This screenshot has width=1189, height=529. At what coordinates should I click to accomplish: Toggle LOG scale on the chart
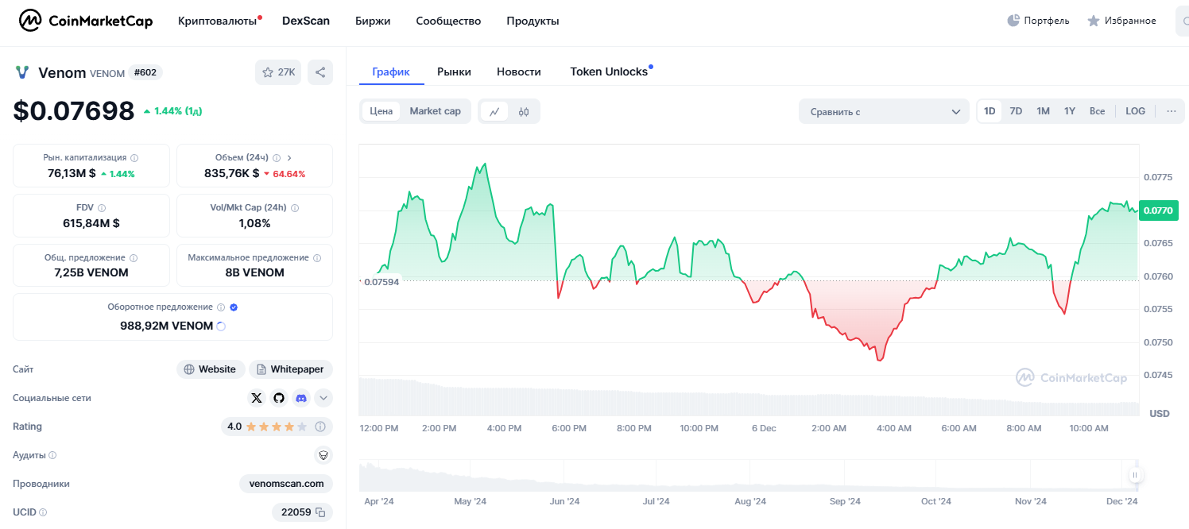tap(1135, 111)
